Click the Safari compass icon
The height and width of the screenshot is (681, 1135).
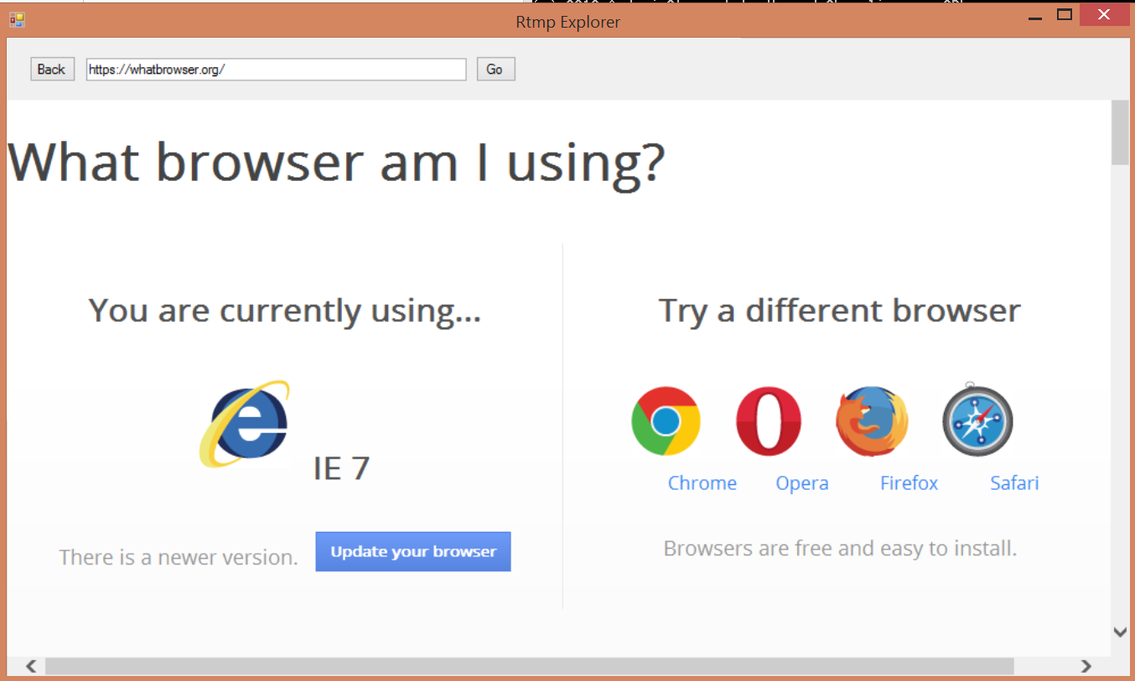(x=977, y=420)
